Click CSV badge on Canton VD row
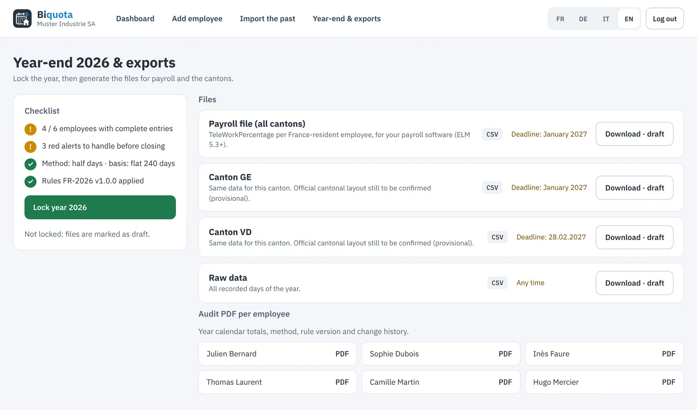The image size is (697, 410). (x=497, y=237)
